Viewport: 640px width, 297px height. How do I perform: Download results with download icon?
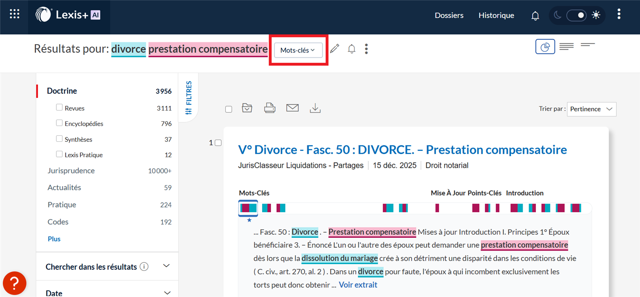tap(315, 108)
